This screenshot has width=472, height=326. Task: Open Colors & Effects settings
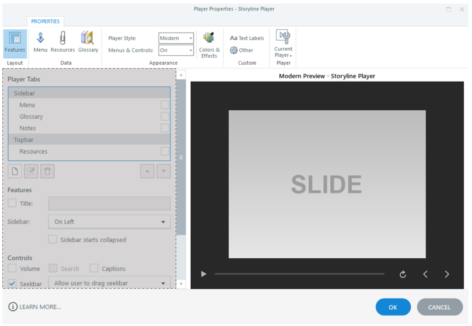point(209,45)
